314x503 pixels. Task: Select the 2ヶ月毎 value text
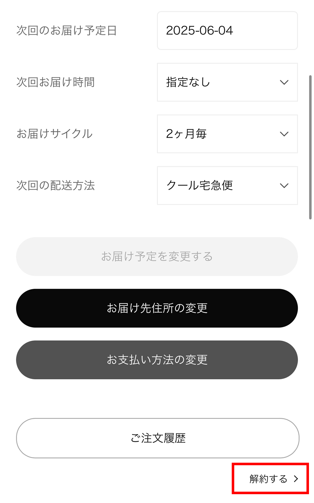point(186,134)
